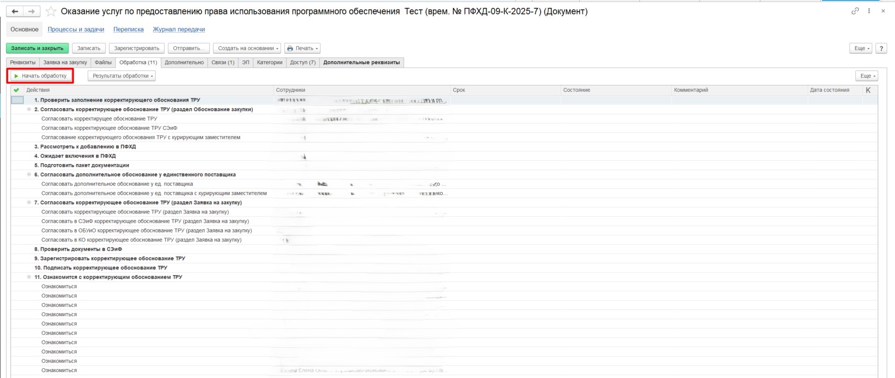Open the Результаты обработки dropdown
The image size is (895, 378).
pos(122,76)
